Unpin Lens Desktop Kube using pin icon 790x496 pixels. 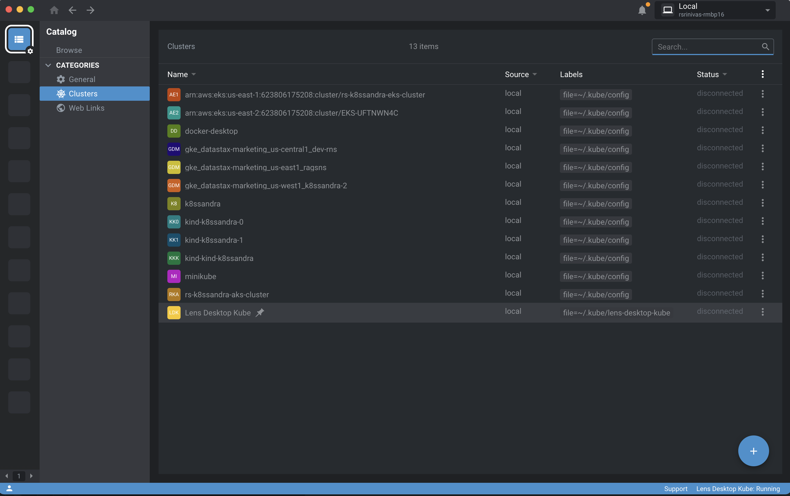coord(260,312)
